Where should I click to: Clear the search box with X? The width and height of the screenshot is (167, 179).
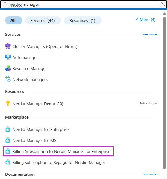pyautogui.click(x=163, y=4)
